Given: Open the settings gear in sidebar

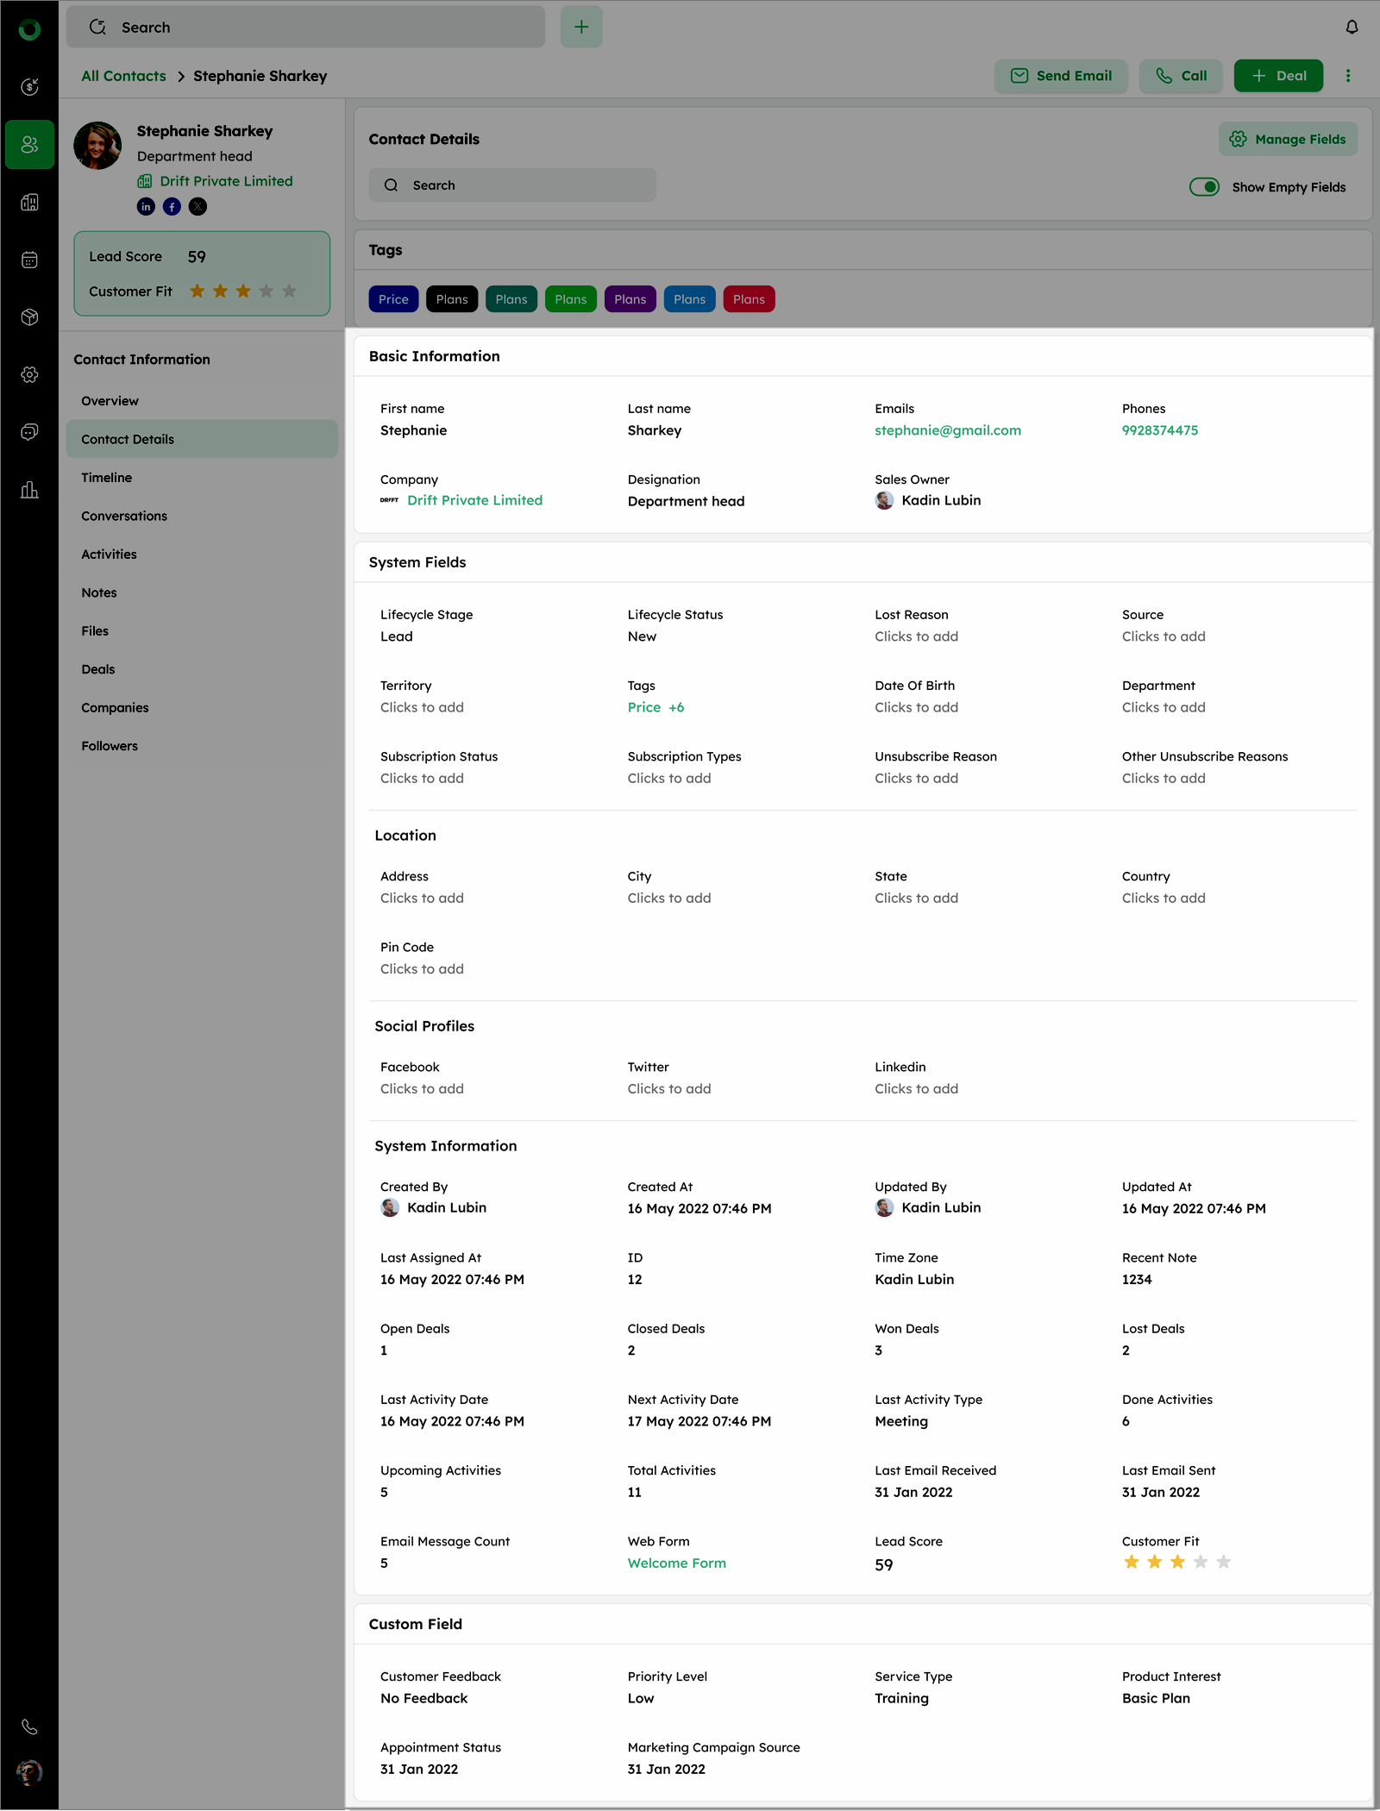Looking at the screenshot, I should (29, 374).
